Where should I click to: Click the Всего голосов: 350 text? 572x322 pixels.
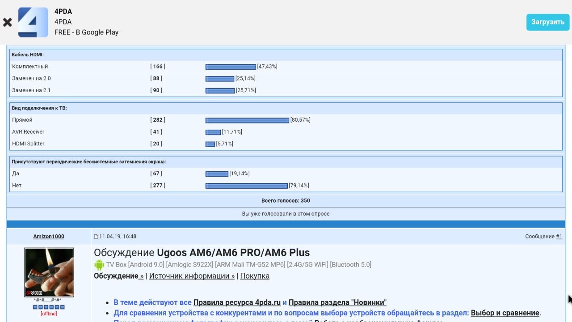click(286, 201)
